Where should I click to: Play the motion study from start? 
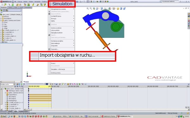19,84
